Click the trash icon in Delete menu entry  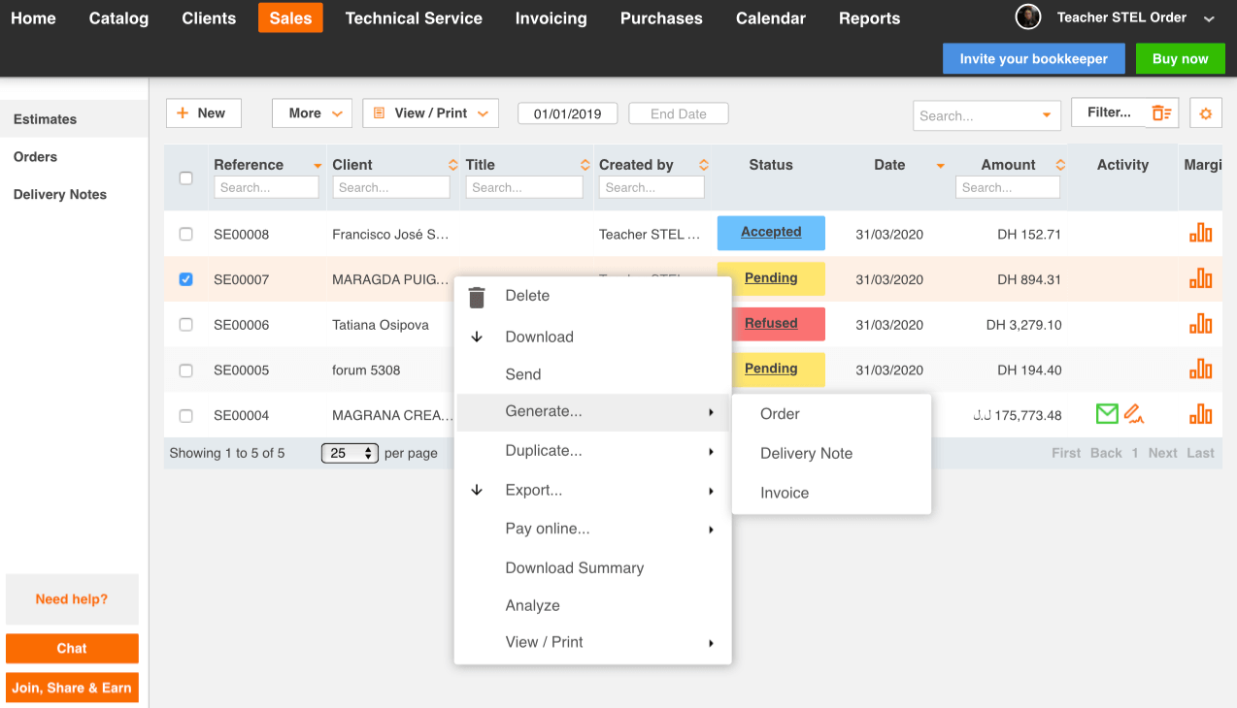[x=477, y=297]
